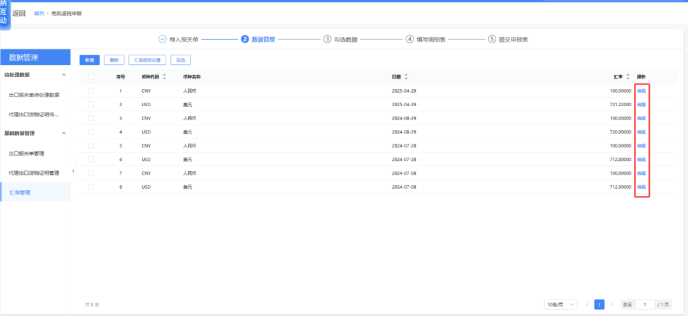This screenshot has height=316, width=688.
Task: Open 代理出口货物证明管理 sidebar item
Action: [x=34, y=173]
